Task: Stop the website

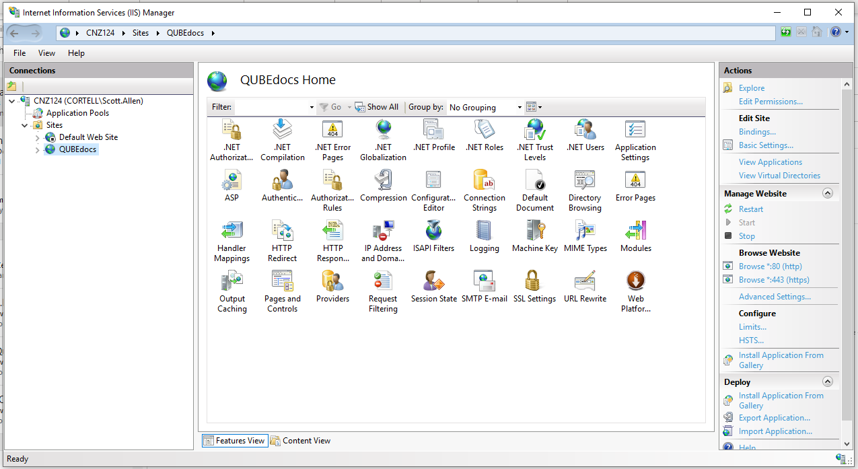Action: pos(747,236)
